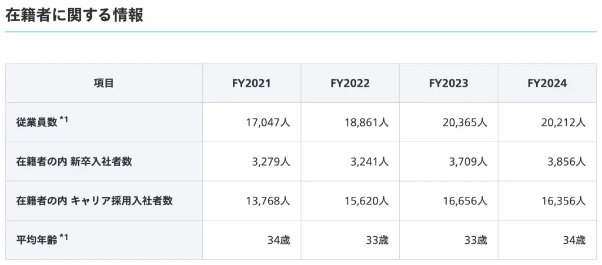This screenshot has width=602, height=265.
Task: Select the 20,212人 cell under FY2024
Action: coord(563,123)
